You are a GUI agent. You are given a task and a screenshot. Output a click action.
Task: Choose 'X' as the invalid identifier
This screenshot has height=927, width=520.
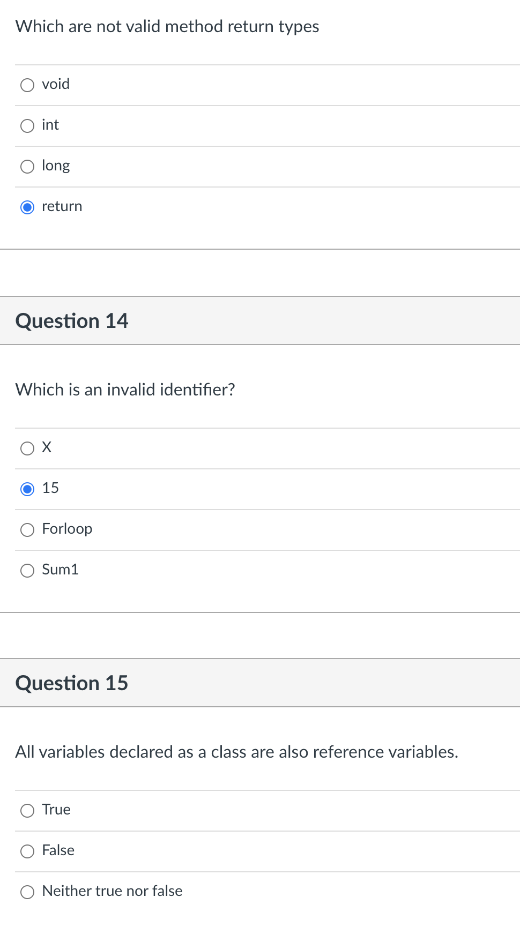[x=27, y=448]
